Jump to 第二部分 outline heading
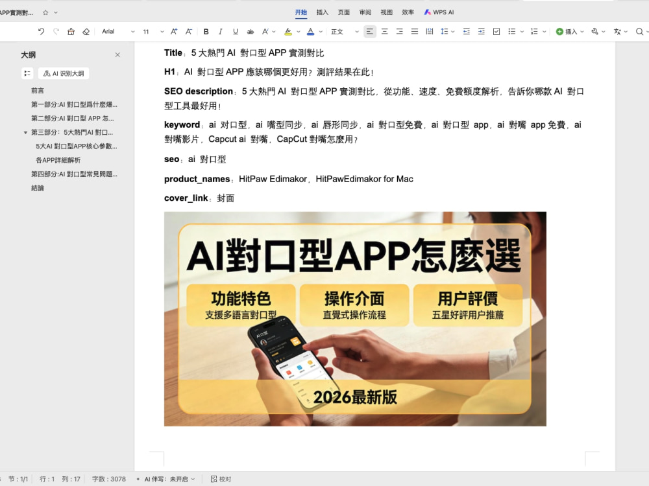649x486 pixels. 73,118
